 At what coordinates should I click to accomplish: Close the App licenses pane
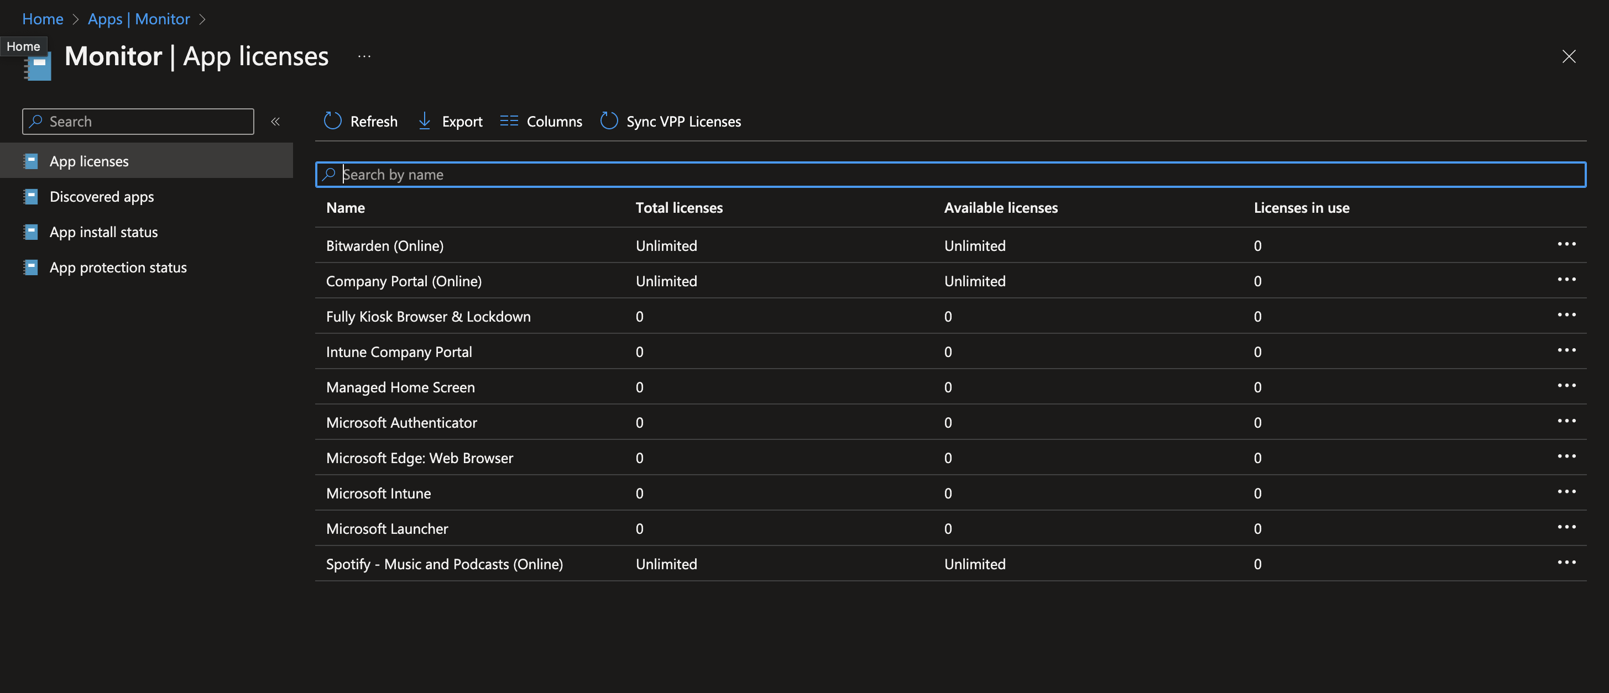tap(1569, 57)
